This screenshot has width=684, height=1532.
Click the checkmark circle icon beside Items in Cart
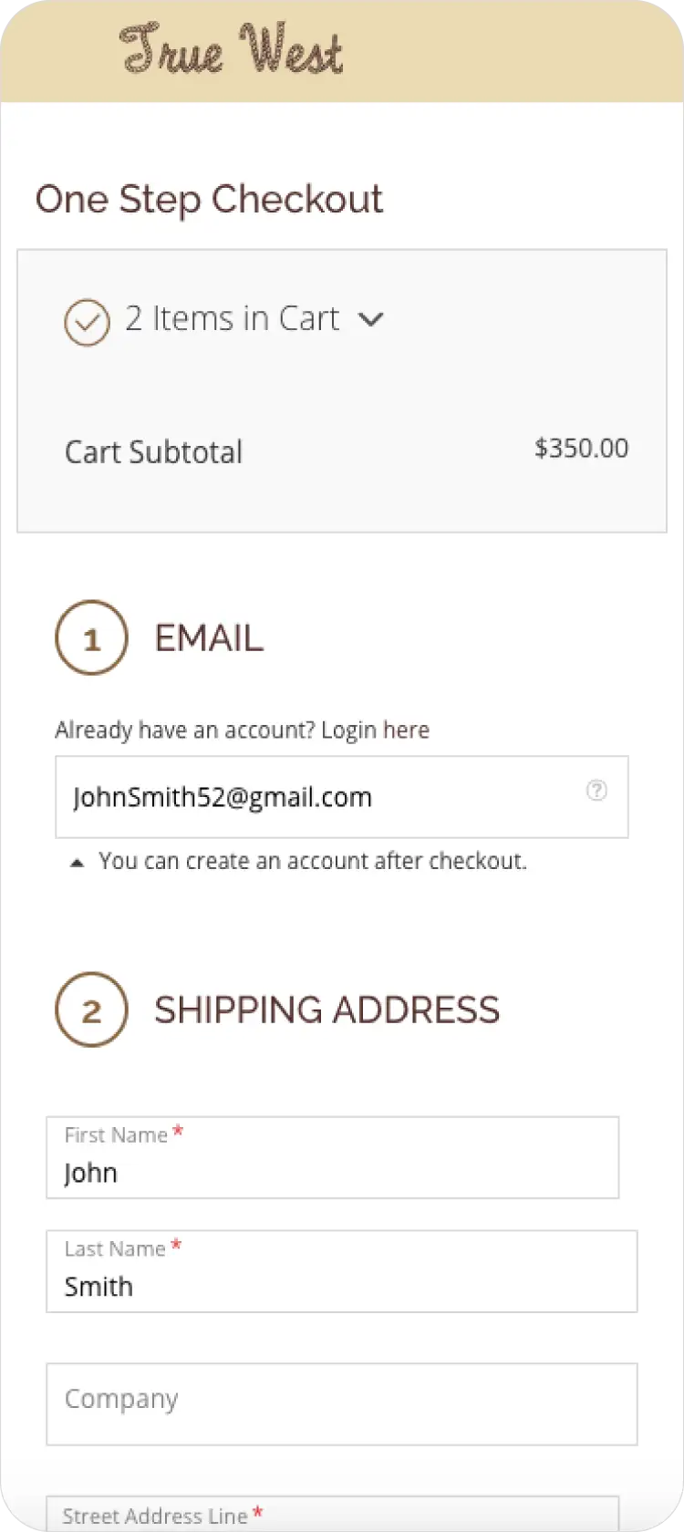click(x=87, y=323)
